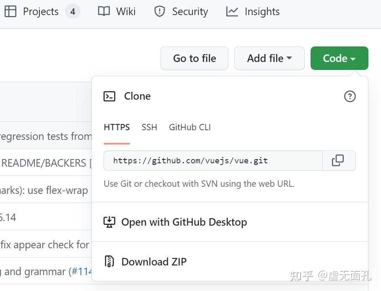Click the GitHub Desktop download icon
Screen dimensions: 381x291
(109, 222)
